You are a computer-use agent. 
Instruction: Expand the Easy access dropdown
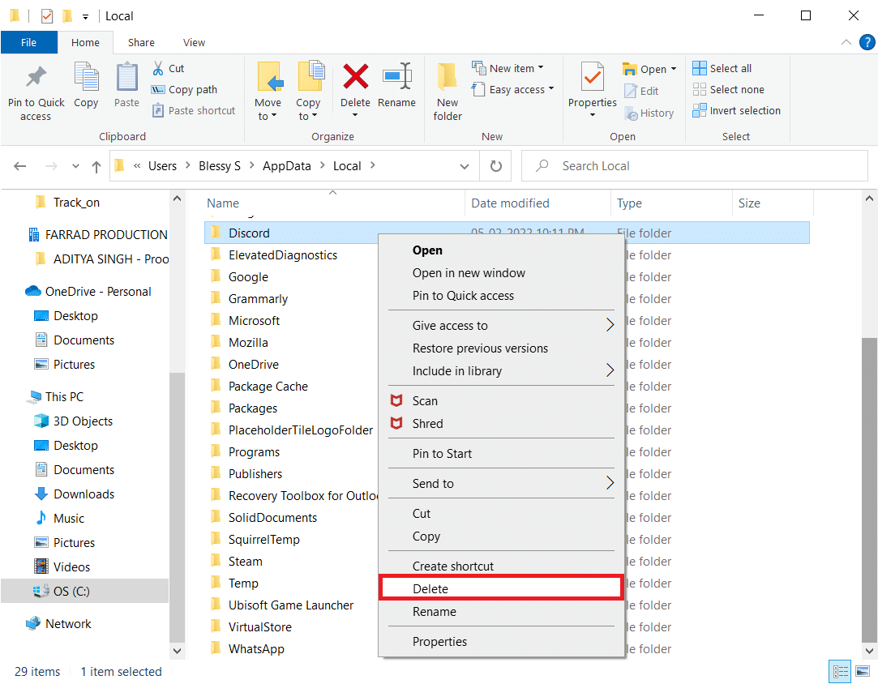coord(551,88)
